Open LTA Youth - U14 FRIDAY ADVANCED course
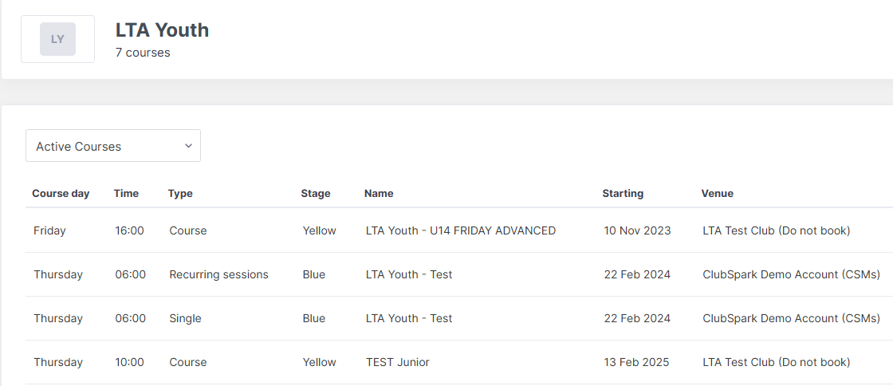Image resolution: width=893 pixels, height=386 pixels. click(x=460, y=230)
